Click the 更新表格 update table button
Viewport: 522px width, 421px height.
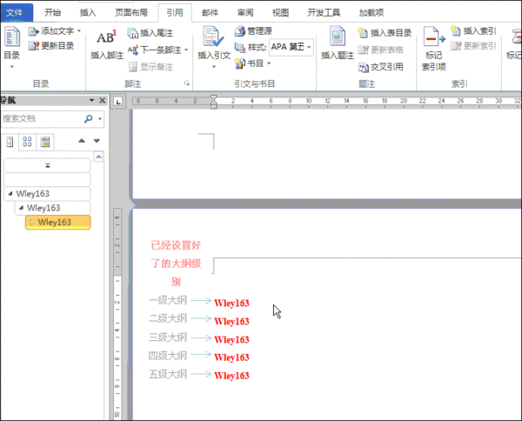pyautogui.click(x=380, y=50)
